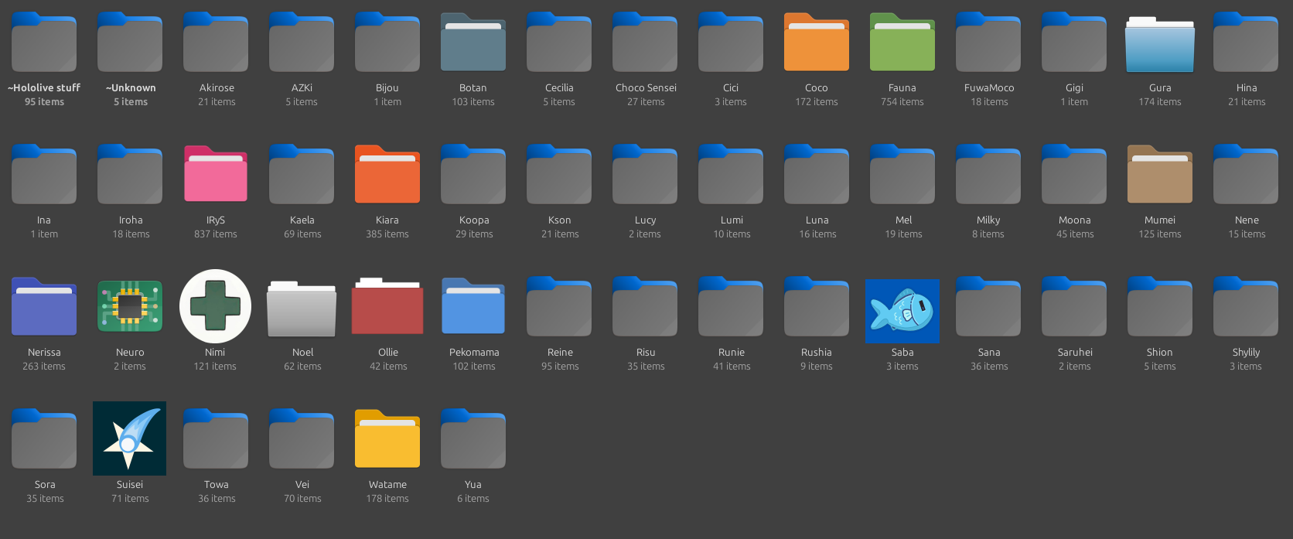
Task: Click the "837 items" count text
Action: point(216,234)
